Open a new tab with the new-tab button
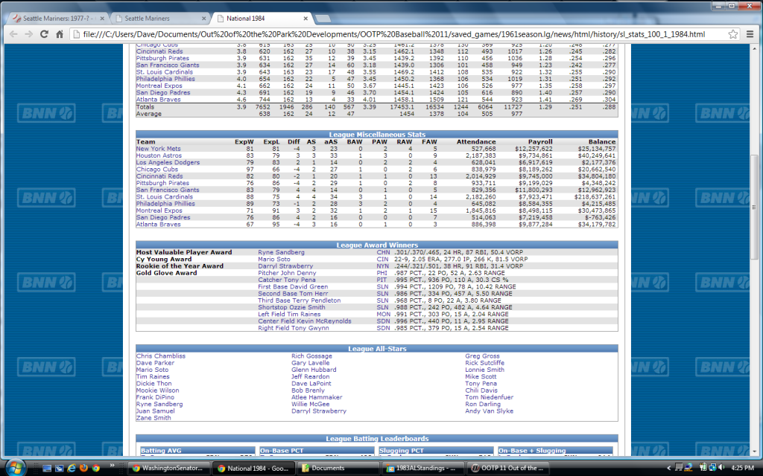This screenshot has height=476, width=763. [323, 19]
